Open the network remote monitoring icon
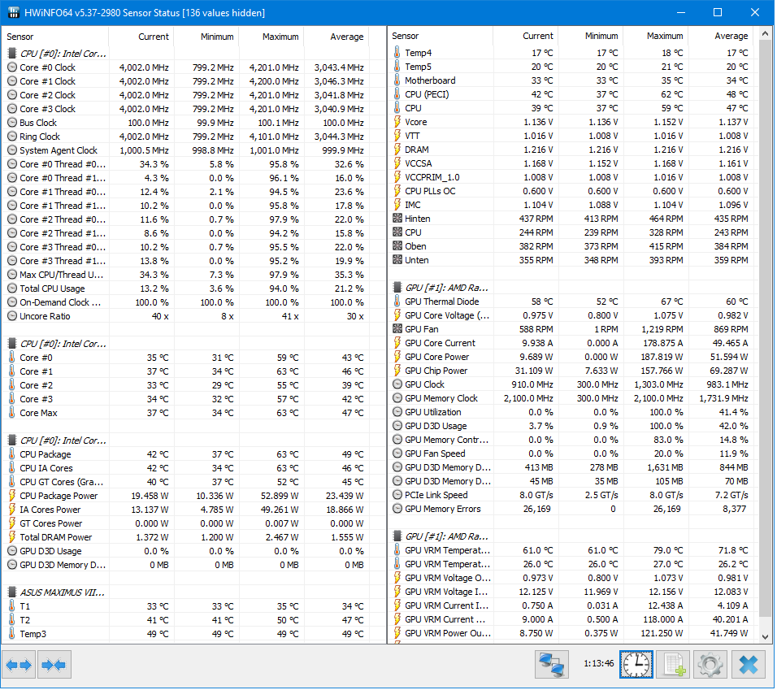This screenshot has width=777, height=690. point(552,666)
